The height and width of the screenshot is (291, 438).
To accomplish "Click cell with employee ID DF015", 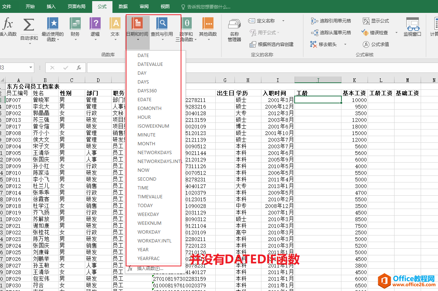I will (x=18, y=106).
